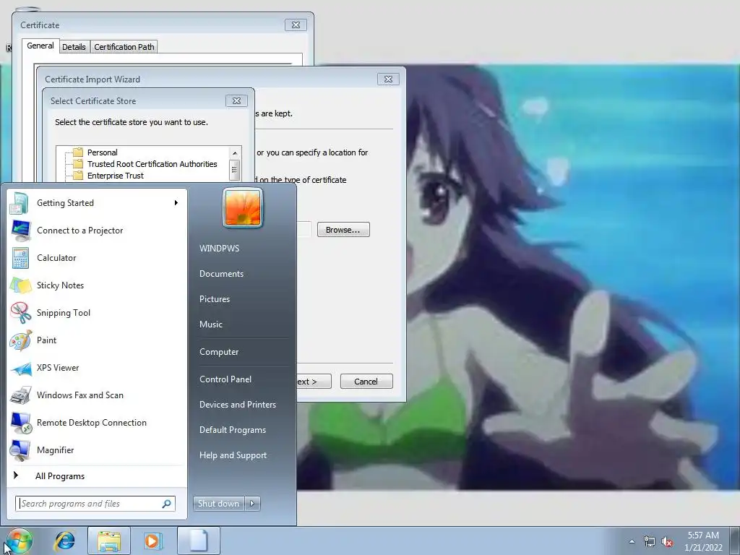The image size is (740, 555).
Task: Click the network tray icon
Action: pyautogui.click(x=650, y=541)
